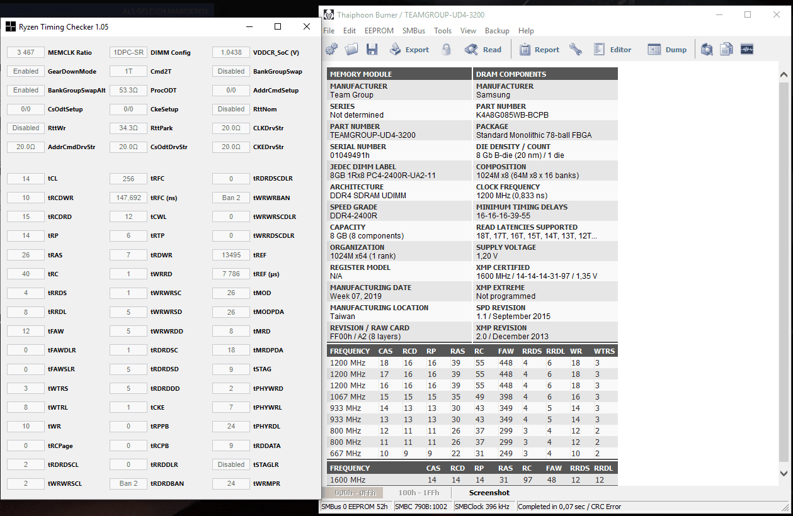
Task: Click Ryzen Timing Checker title bar icon
Action: click(x=10, y=26)
